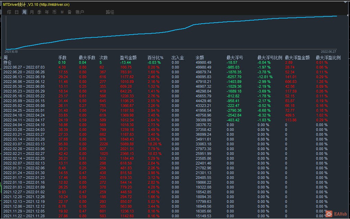Click the 余额 column header
Screen dimensions: 350x219
(x=200, y=58)
